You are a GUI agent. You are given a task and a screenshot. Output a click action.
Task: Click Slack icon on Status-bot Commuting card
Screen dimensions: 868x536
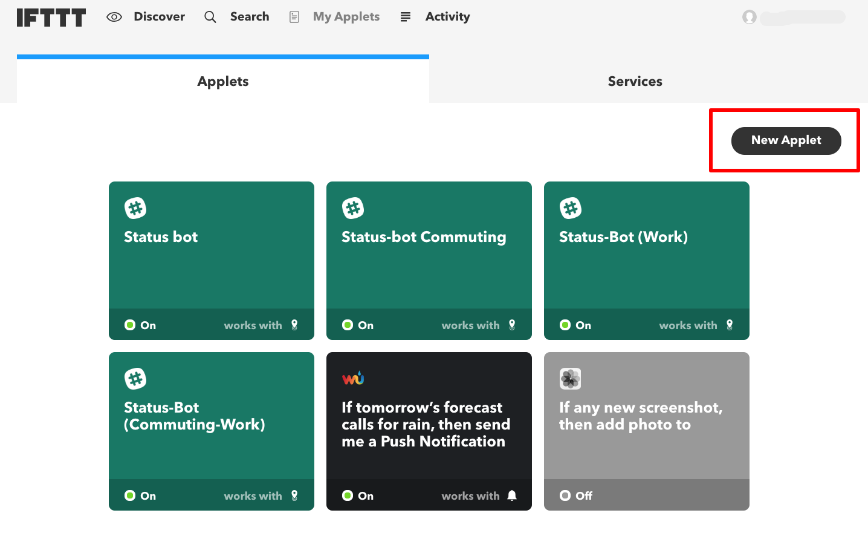tap(353, 208)
